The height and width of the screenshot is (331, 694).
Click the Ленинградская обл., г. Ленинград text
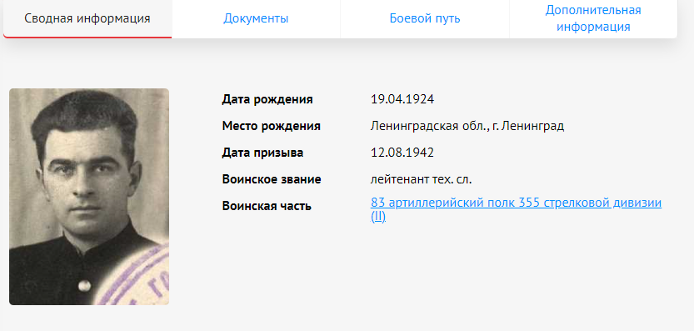tap(467, 126)
